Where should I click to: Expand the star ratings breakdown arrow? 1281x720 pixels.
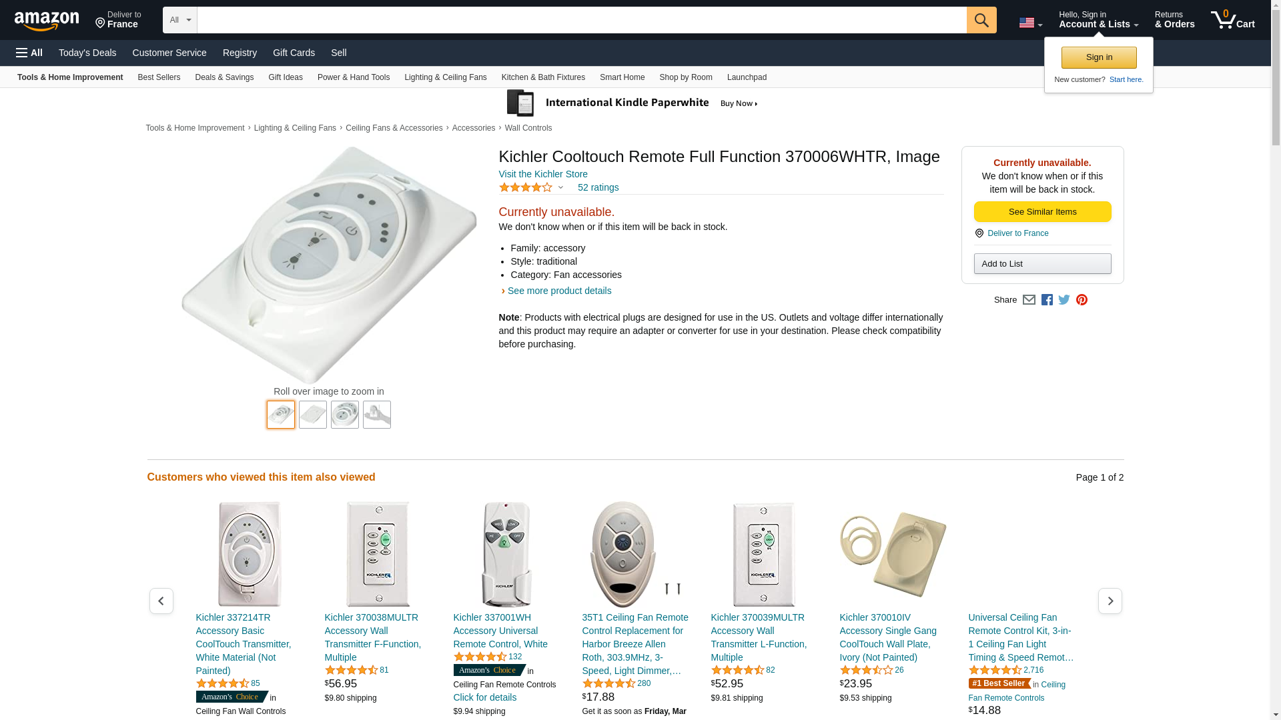(560, 187)
